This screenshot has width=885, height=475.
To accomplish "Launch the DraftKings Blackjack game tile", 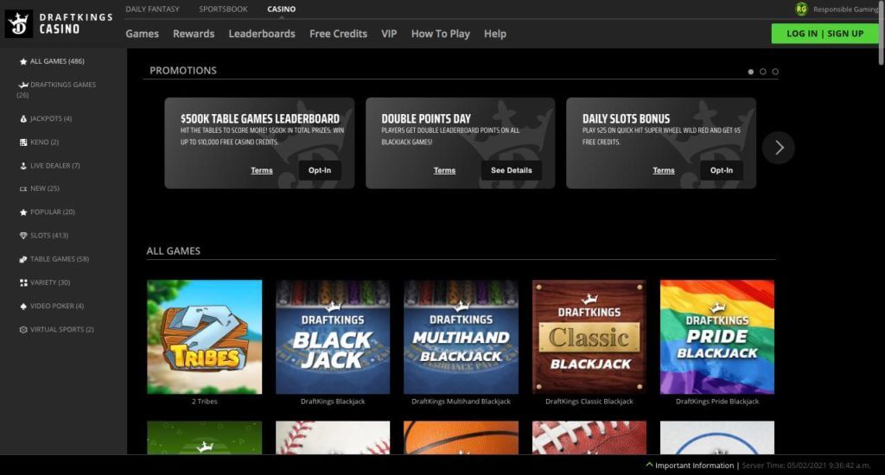I will pyautogui.click(x=333, y=337).
